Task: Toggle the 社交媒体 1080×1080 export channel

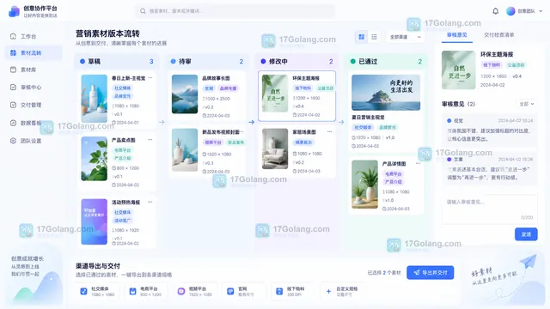Action: [98, 292]
